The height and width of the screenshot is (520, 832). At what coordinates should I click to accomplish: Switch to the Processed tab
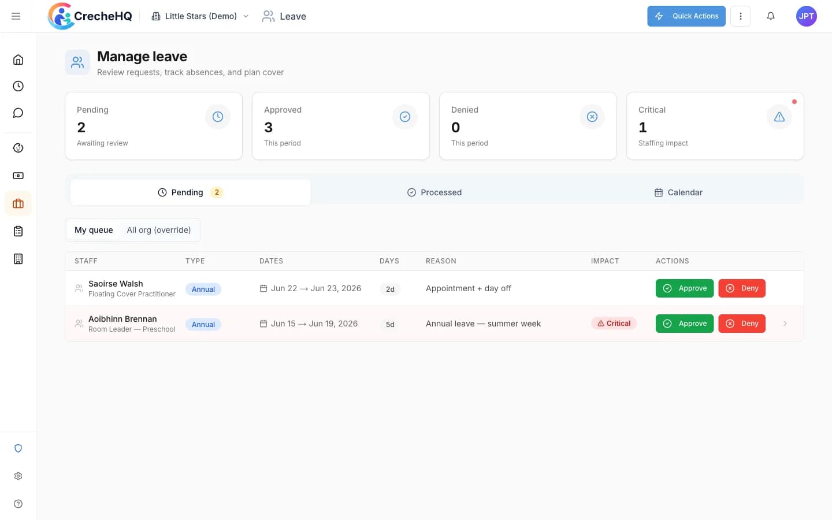[x=434, y=192]
